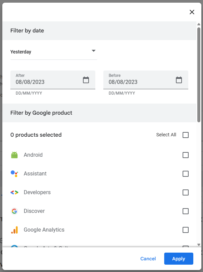Enable the Assistant product checkbox

coord(186,174)
